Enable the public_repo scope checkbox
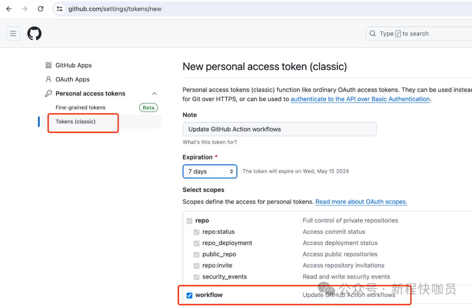Viewport: 472px width, 308px height. coord(196,254)
